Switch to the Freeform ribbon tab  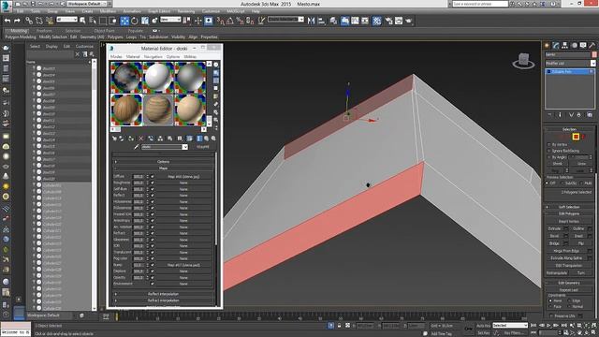tap(44, 31)
